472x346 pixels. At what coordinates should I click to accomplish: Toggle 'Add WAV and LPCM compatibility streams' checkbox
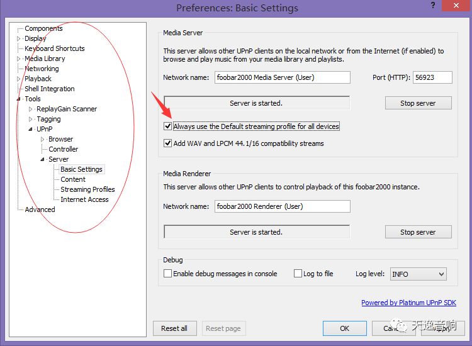pyautogui.click(x=167, y=143)
